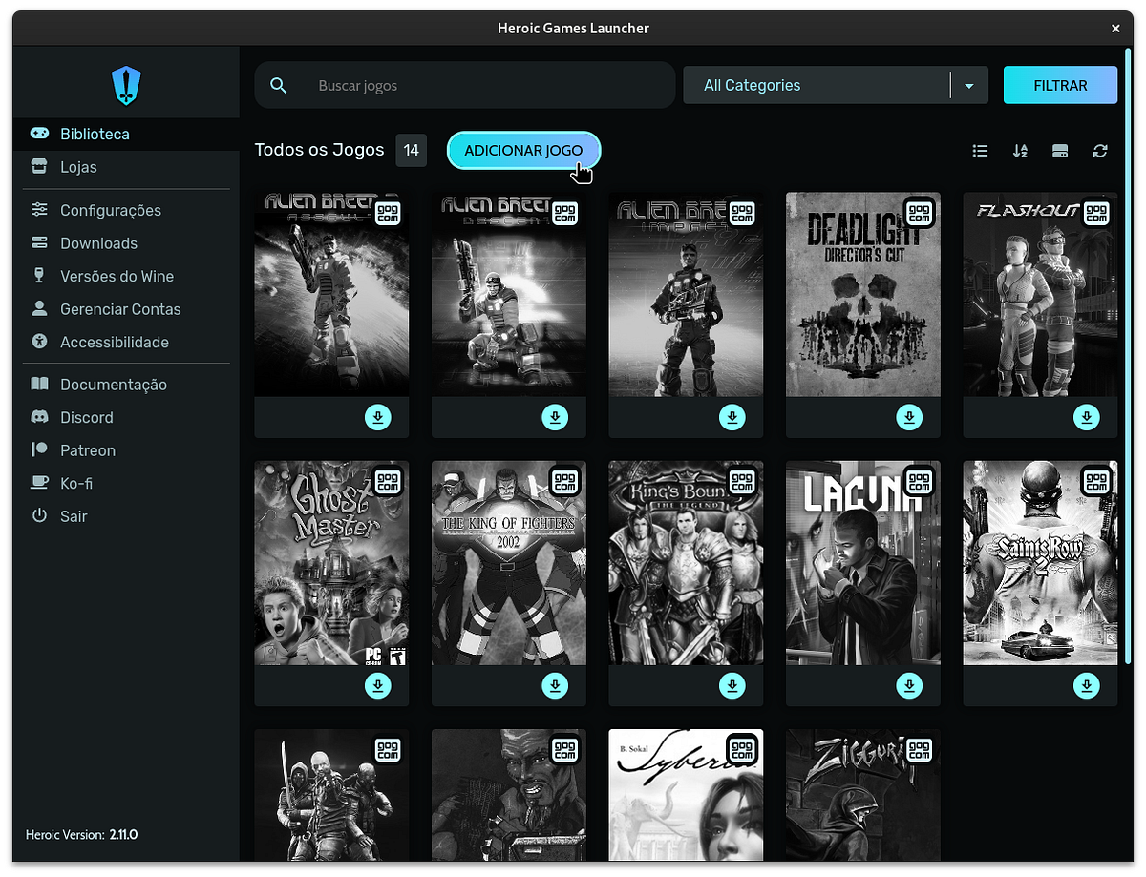Download the Alien Breed Descent game
Viewport: 1146px width, 877px height.
click(x=555, y=417)
